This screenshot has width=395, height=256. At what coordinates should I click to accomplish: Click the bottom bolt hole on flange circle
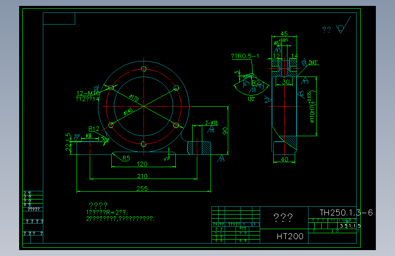pyautogui.click(x=144, y=144)
